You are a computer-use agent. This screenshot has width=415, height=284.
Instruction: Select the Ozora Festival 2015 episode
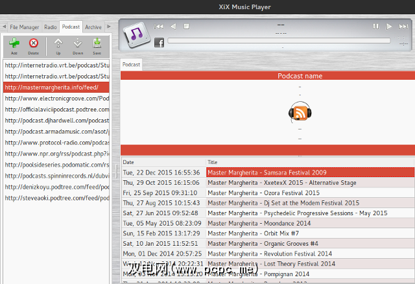(x=310, y=193)
